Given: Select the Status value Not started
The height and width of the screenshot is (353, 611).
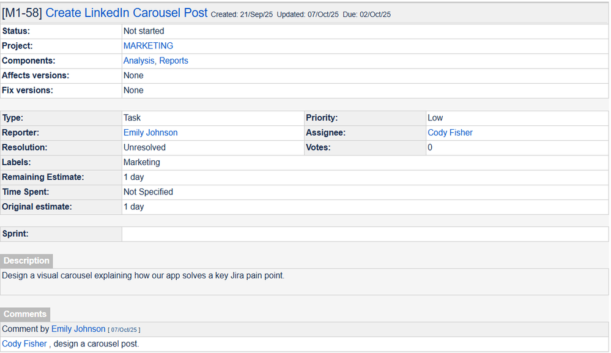Looking at the screenshot, I should [x=143, y=31].
